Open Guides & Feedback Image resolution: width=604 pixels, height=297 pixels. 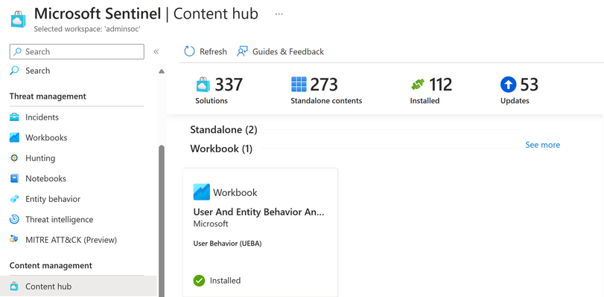[x=288, y=51]
